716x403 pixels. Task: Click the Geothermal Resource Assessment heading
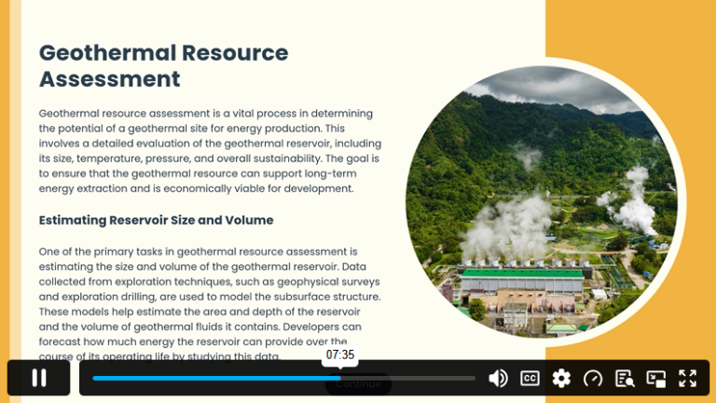point(163,66)
